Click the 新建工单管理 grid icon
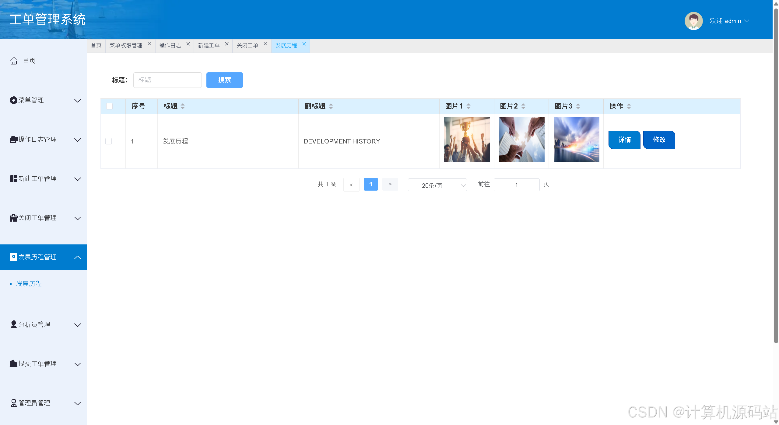 pos(13,179)
